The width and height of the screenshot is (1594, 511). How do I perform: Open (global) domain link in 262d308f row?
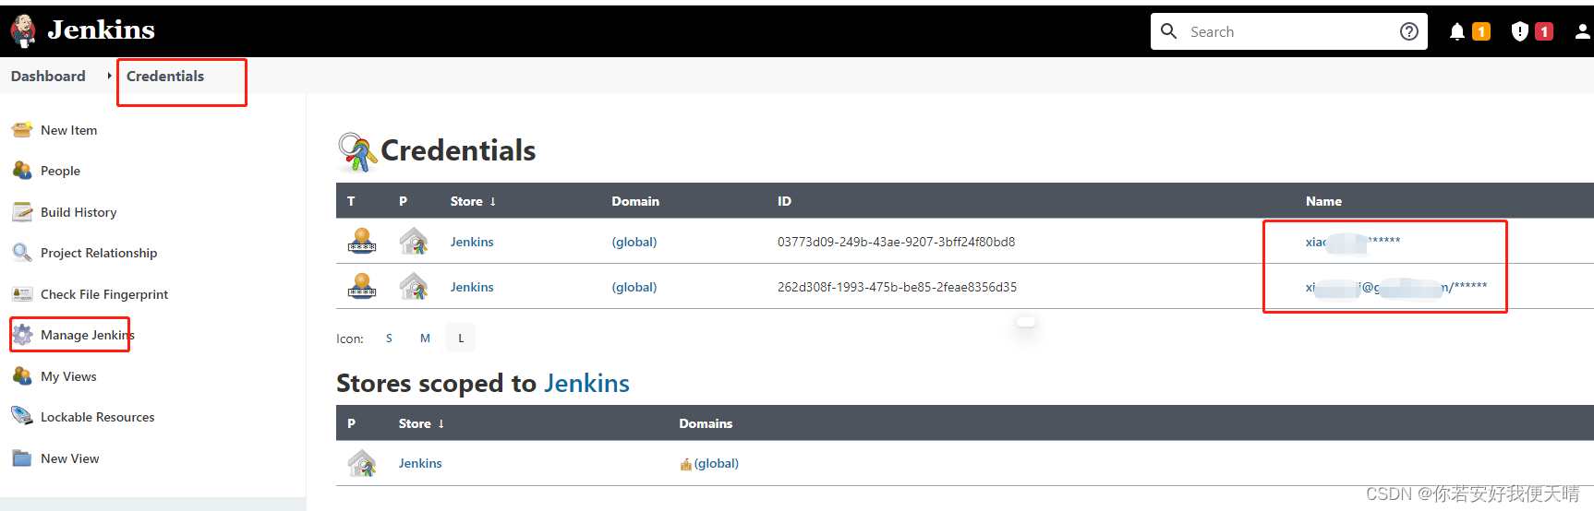[634, 287]
